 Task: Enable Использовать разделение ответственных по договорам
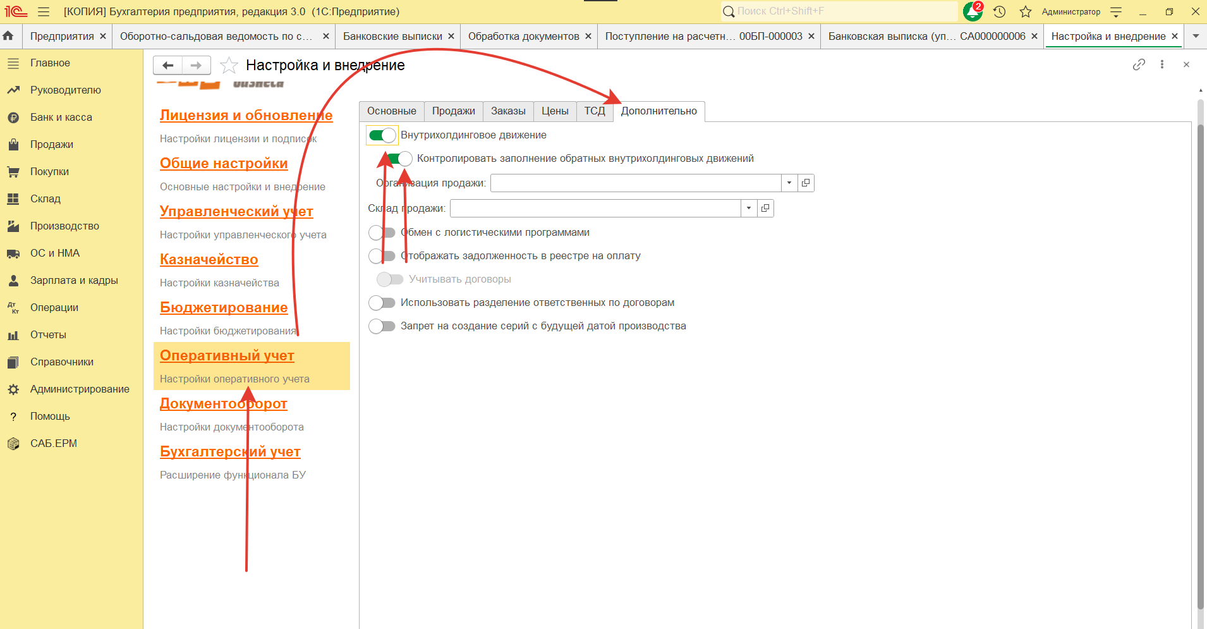click(x=382, y=303)
